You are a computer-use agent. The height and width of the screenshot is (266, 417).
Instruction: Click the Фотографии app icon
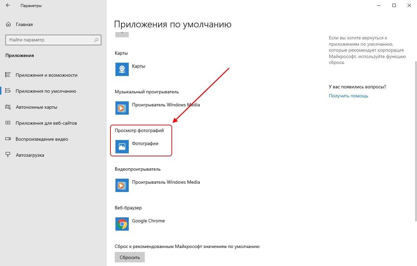pos(122,147)
